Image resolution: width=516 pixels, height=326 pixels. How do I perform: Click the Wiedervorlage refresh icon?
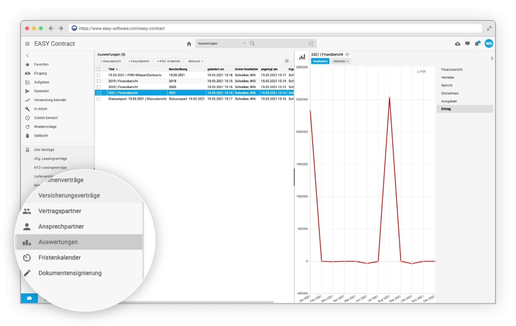point(28,127)
